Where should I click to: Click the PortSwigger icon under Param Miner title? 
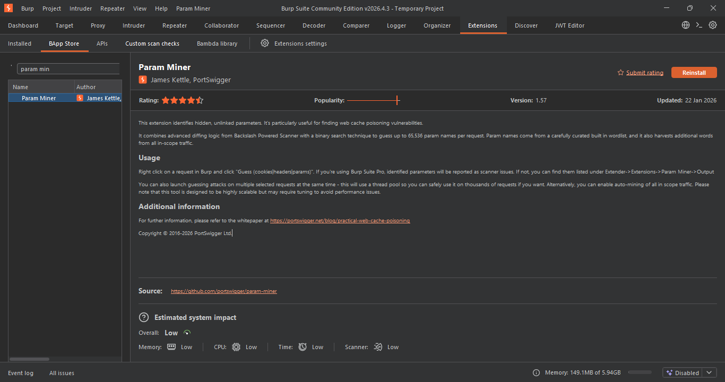click(143, 80)
